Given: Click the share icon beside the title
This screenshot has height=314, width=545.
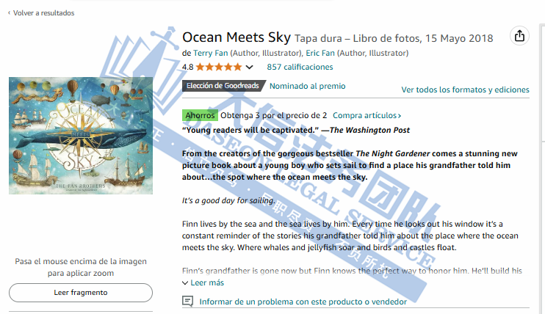Looking at the screenshot, I should (x=519, y=36).
